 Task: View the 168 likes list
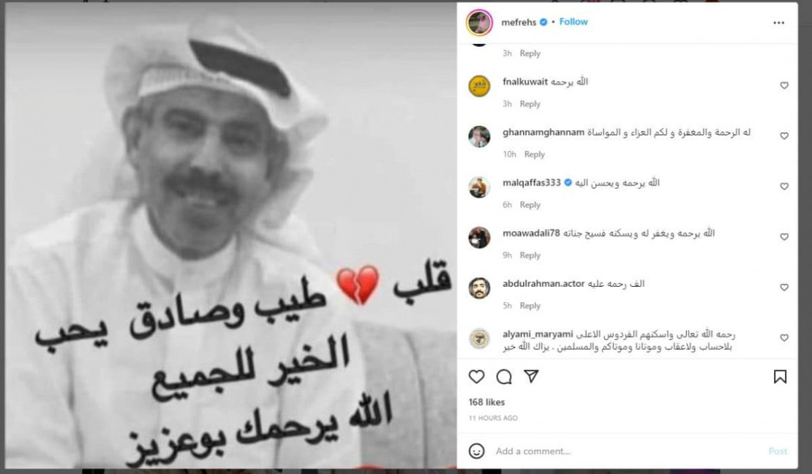pyautogui.click(x=486, y=402)
